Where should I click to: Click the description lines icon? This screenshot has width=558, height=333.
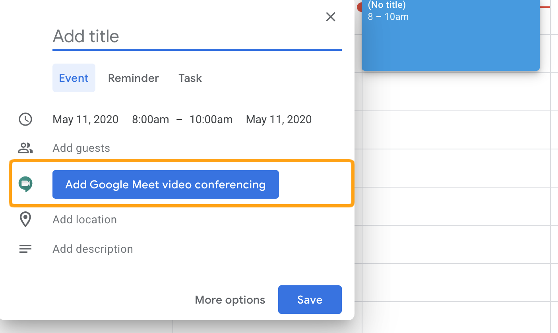(25, 249)
